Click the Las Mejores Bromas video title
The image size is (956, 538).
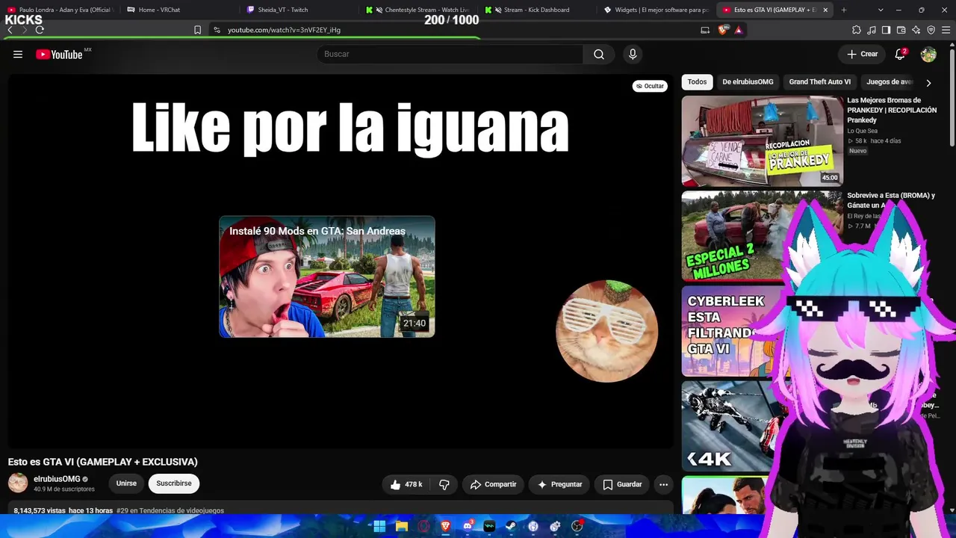pyautogui.click(x=892, y=110)
